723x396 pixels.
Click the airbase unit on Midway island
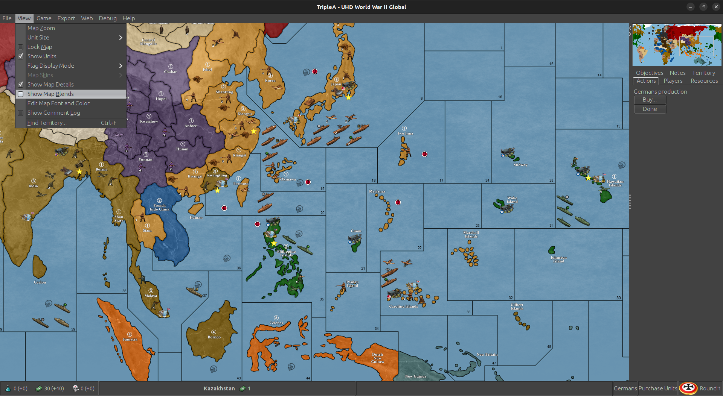point(508,153)
